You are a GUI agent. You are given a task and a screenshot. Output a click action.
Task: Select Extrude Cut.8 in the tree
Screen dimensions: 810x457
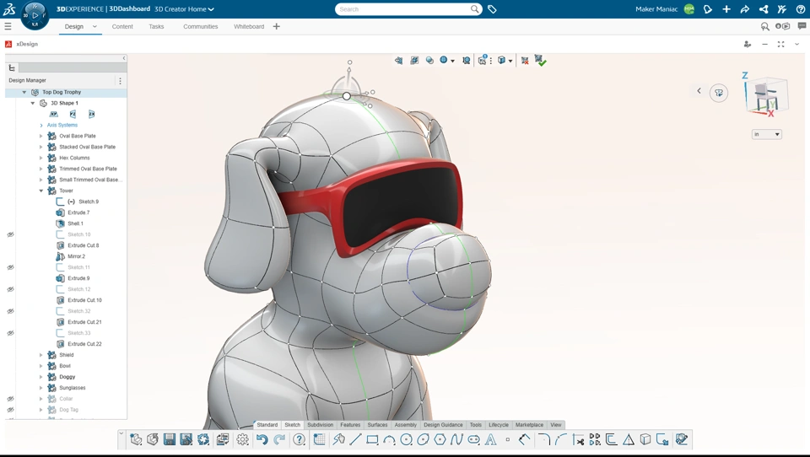(x=84, y=245)
